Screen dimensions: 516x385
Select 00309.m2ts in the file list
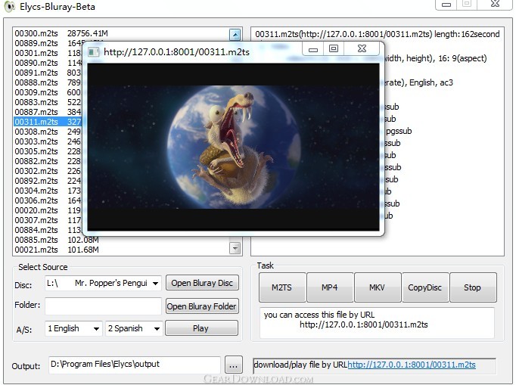48,93
